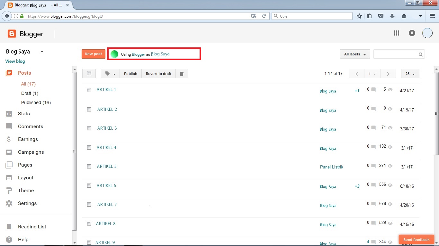Viewport: 439px width, 246px height.
Task: Click the New post button
Action: pos(94,54)
